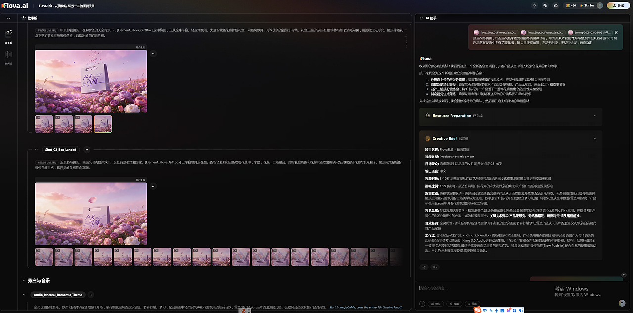Click the Ai icon in IME bar
The width and height of the screenshot is (633, 313).
pos(521,310)
